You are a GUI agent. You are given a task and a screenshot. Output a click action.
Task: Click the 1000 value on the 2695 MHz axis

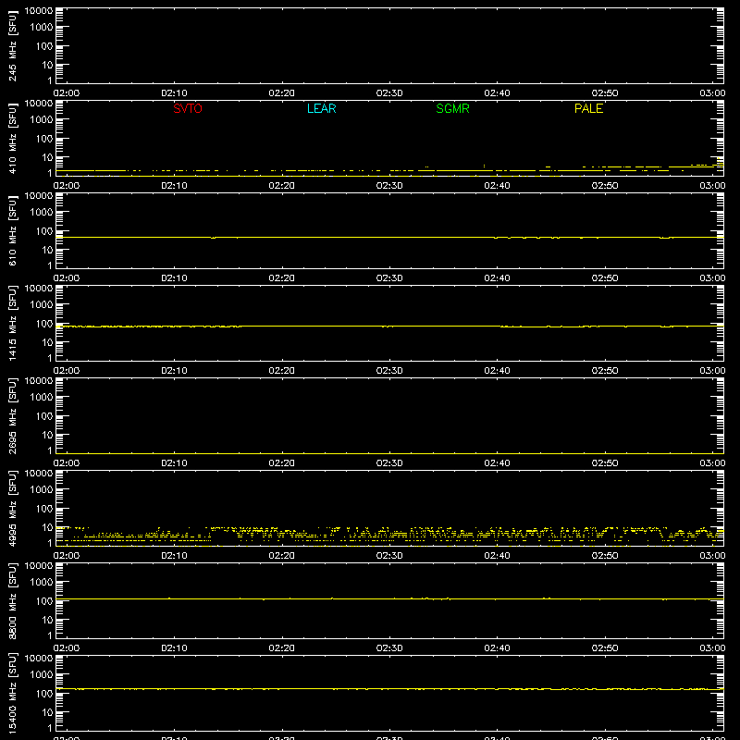click(42, 397)
